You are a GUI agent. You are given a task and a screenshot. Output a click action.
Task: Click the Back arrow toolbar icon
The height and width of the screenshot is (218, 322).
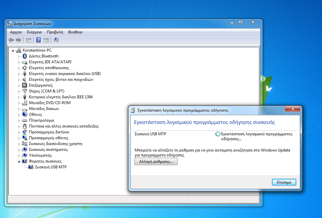pos(11,40)
